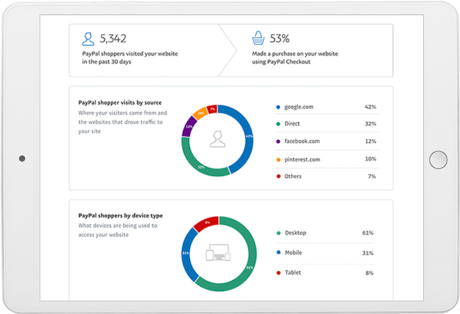Image resolution: width=460 pixels, height=314 pixels.
Task: Click the google.com legend label
Action: point(299,107)
